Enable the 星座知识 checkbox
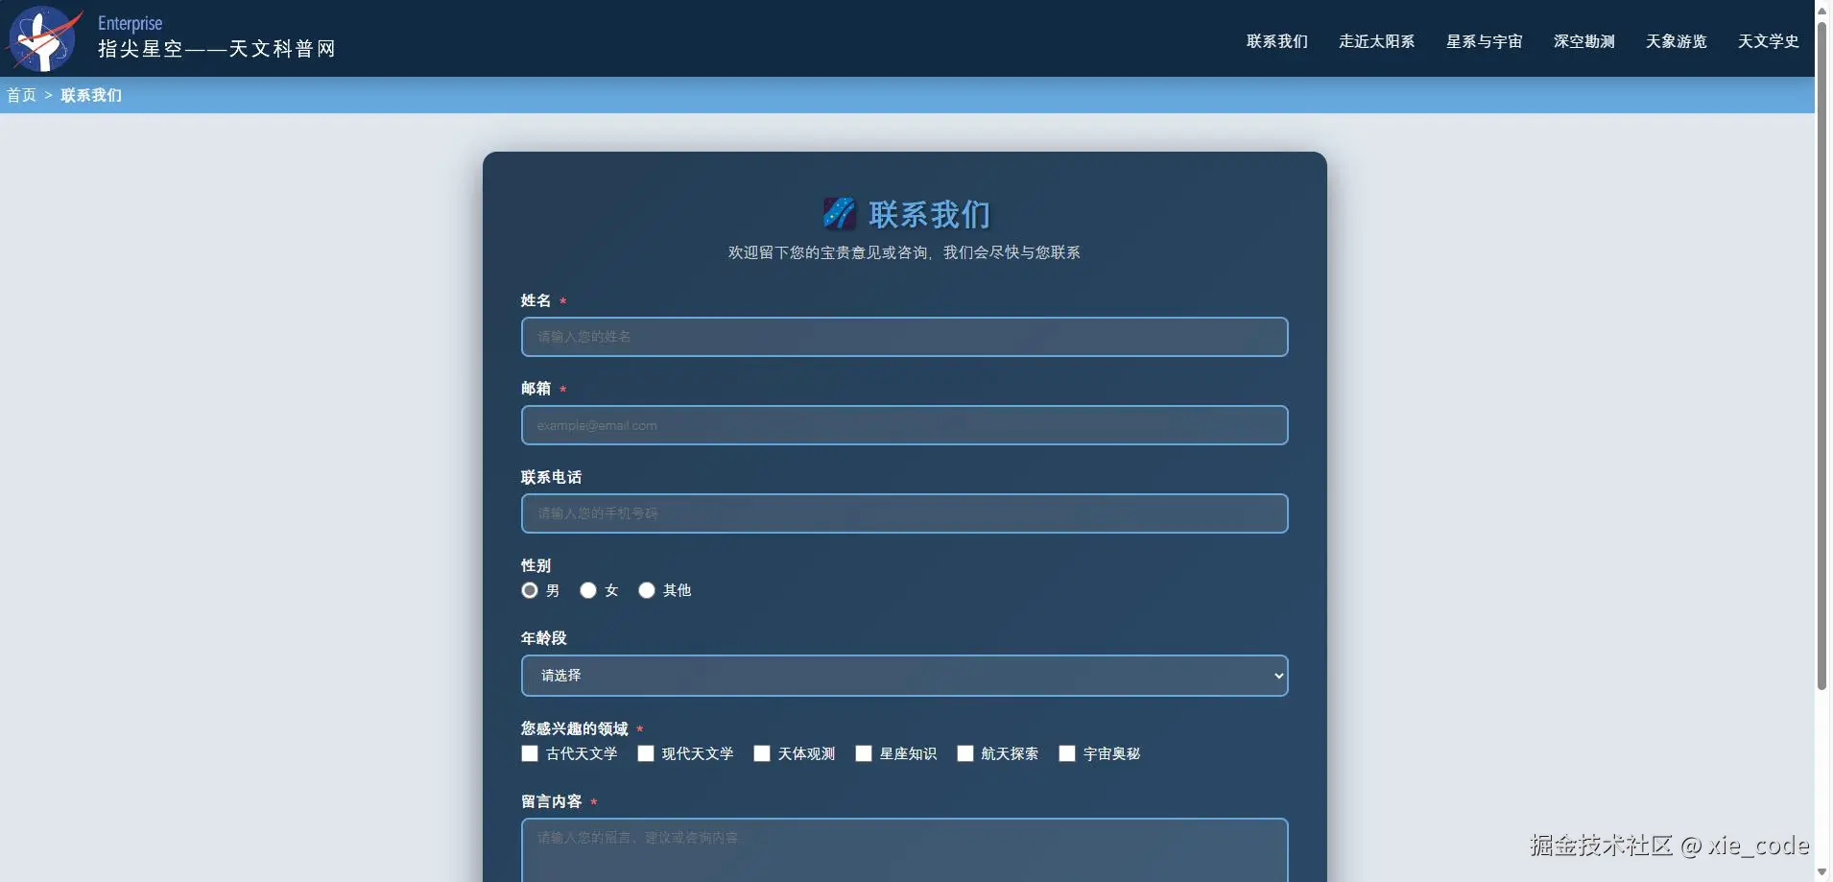The width and height of the screenshot is (1833, 882). [x=864, y=753]
